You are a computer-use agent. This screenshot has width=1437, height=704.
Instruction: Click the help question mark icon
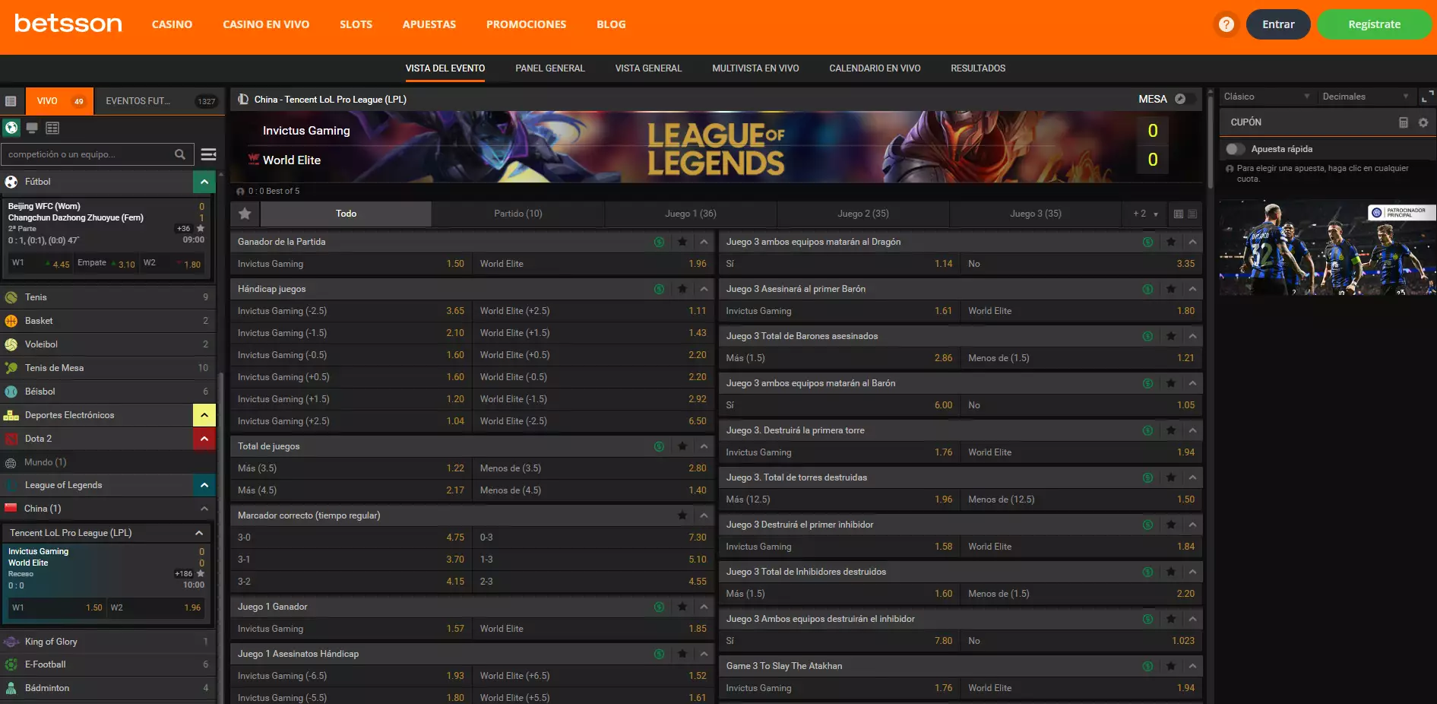tap(1226, 24)
